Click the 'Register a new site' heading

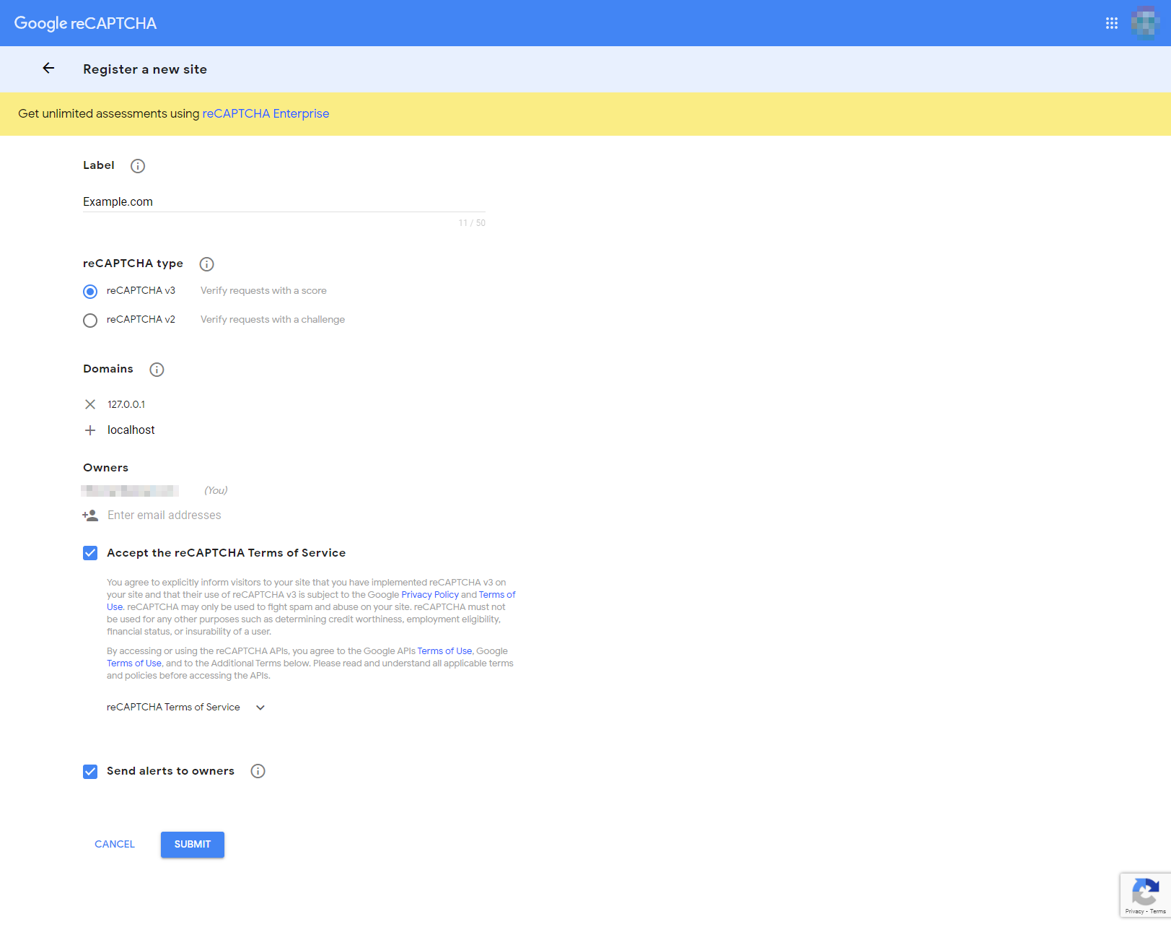coord(145,69)
